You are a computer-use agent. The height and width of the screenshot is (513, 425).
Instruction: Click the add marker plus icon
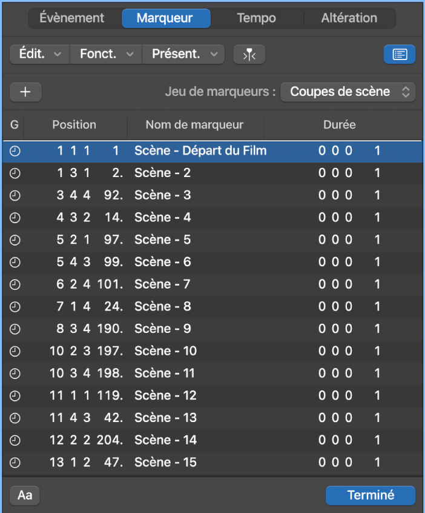25,92
